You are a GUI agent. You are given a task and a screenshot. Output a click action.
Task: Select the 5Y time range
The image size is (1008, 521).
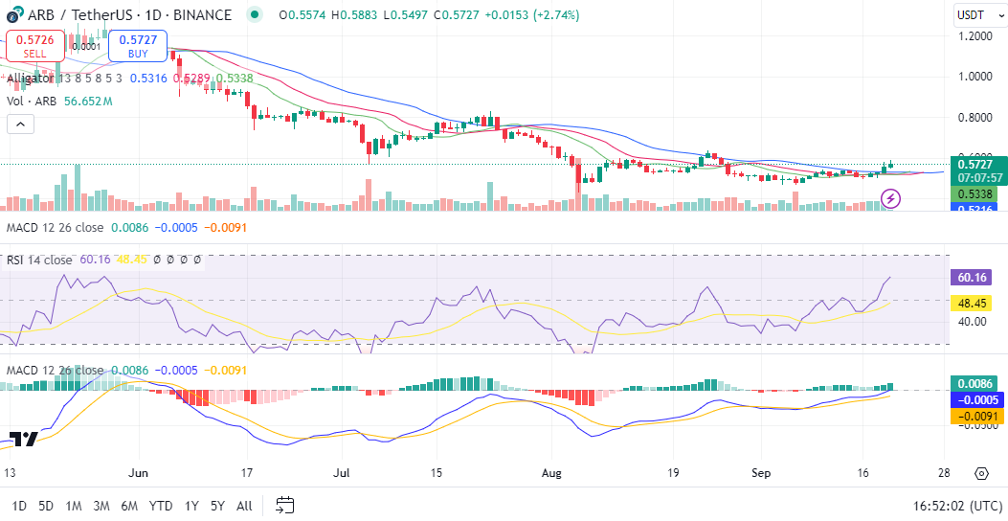click(217, 506)
